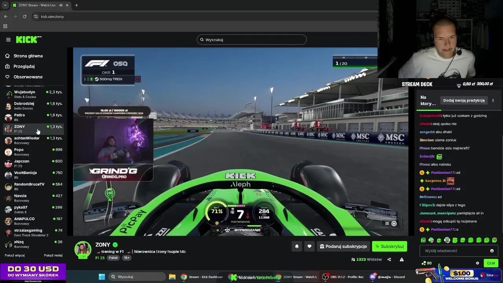Open Discord from taskbar

click(387, 277)
